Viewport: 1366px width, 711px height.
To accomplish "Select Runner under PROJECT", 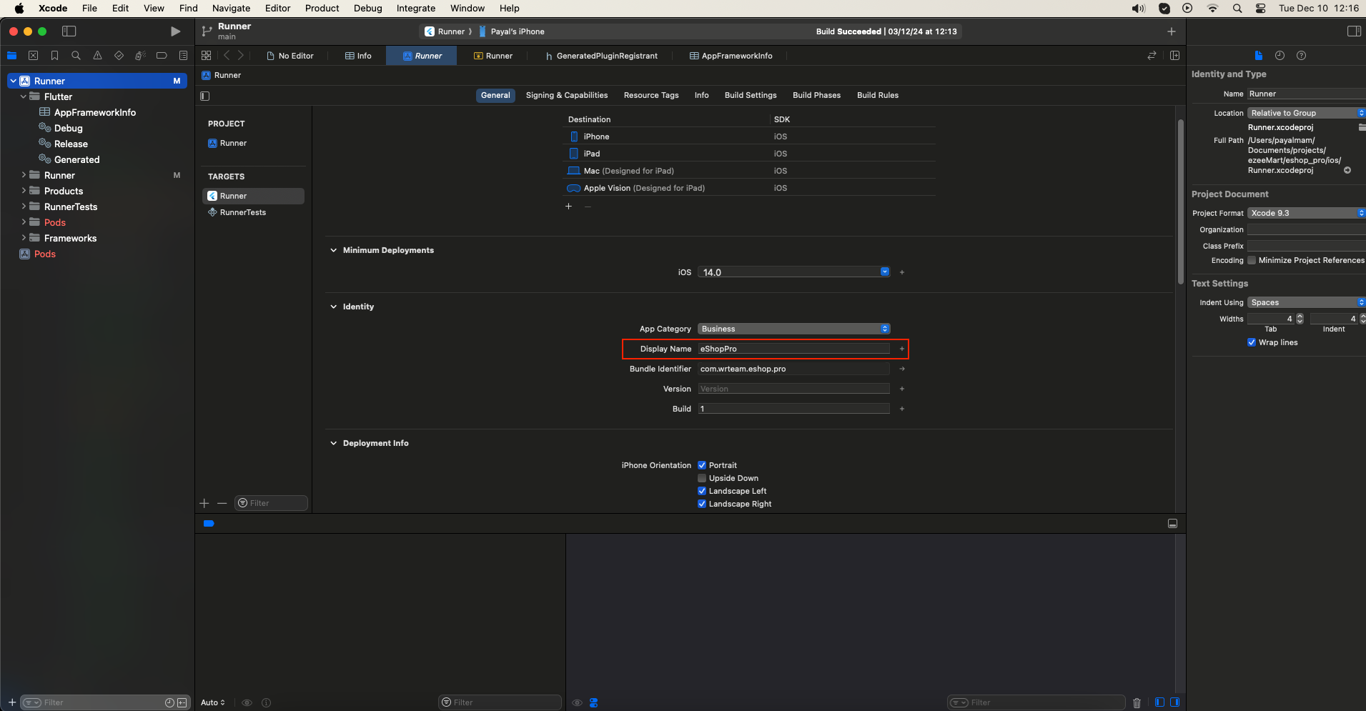I will tap(233, 143).
